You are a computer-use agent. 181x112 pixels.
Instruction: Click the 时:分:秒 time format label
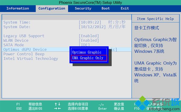[117, 22]
